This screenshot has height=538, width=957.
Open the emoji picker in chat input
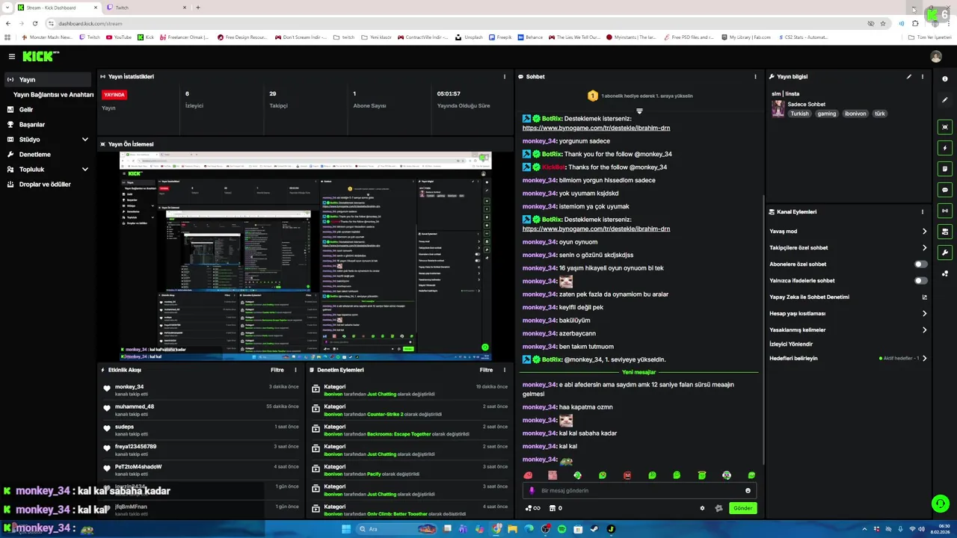tap(748, 491)
